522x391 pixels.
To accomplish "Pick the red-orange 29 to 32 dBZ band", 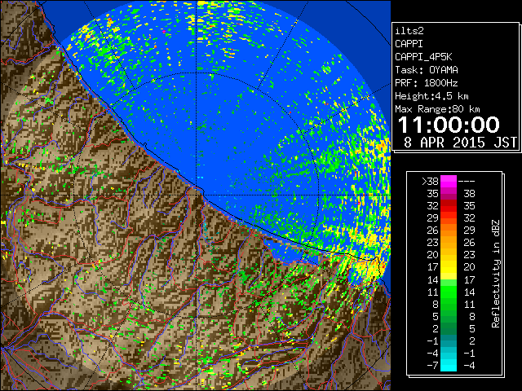I will 449,218.
